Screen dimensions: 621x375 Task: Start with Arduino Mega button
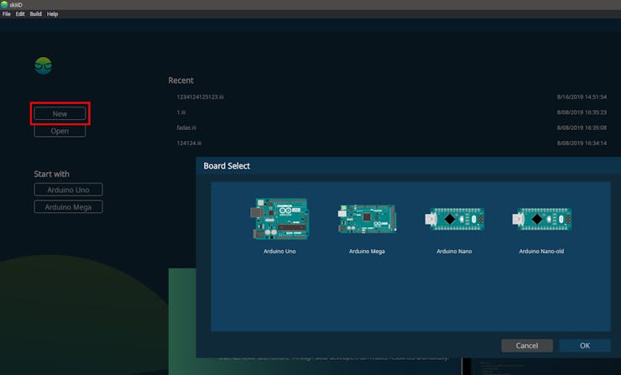click(x=68, y=206)
